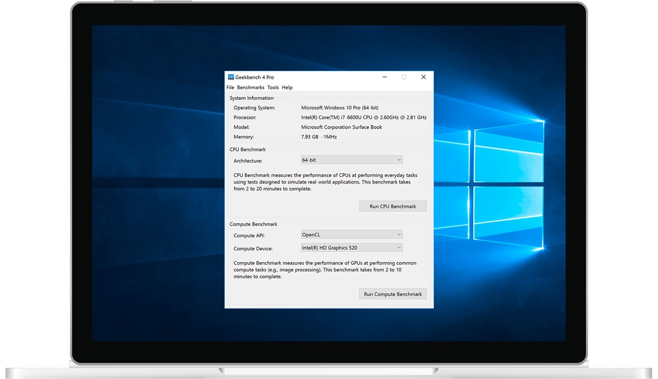The width and height of the screenshot is (658, 379).
Task: Start the Run Compute Benchmark button
Action: coord(393,294)
